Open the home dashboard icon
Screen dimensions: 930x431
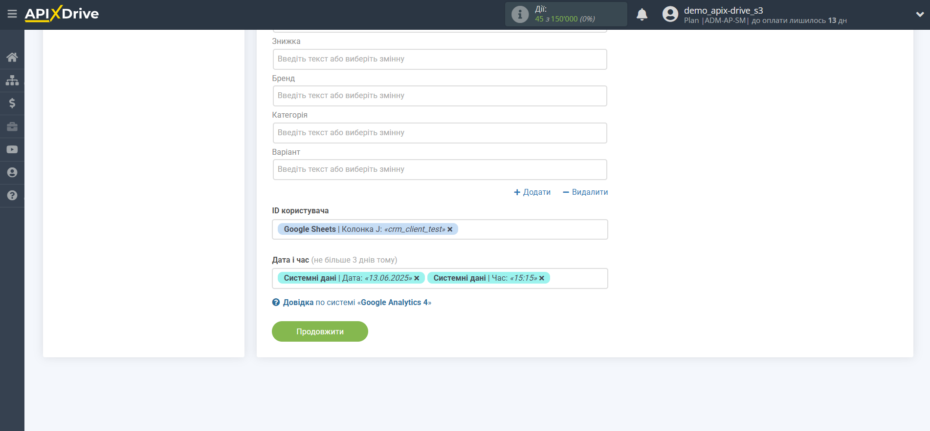[12, 57]
